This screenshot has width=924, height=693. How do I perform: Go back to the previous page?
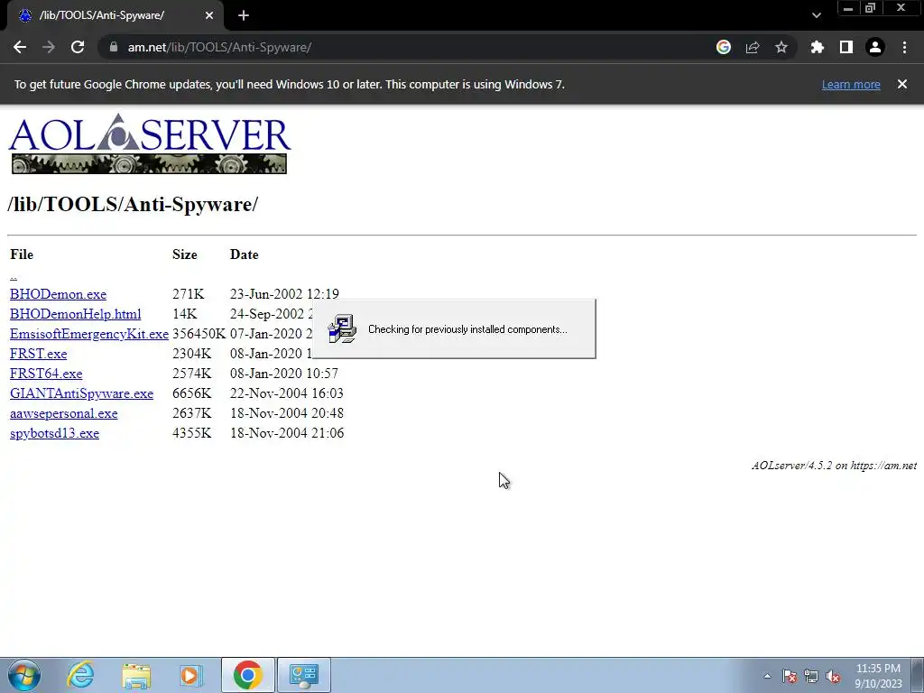20,47
